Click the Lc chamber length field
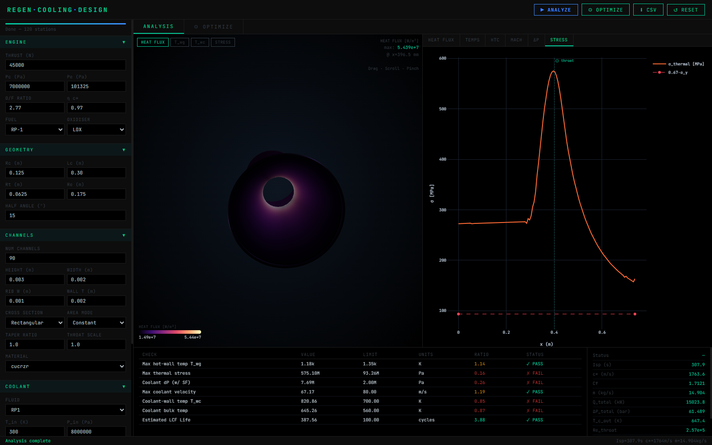 coord(97,173)
